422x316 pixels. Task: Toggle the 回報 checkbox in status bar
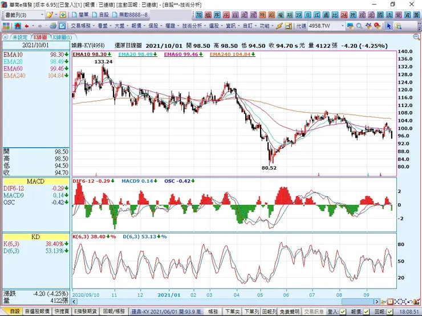(x=389, y=311)
